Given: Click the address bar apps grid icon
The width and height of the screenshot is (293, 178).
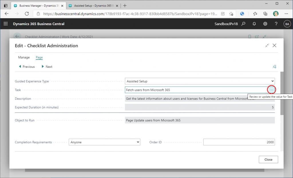Looking at the screenshot, I should 223,14.
